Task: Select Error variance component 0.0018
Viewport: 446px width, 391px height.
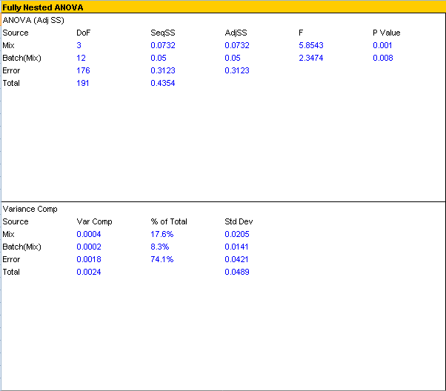Action: pos(89,259)
